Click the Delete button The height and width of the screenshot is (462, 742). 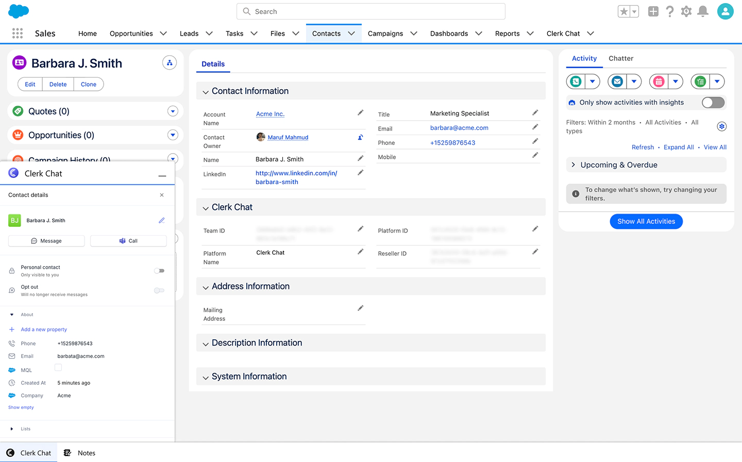tap(58, 84)
